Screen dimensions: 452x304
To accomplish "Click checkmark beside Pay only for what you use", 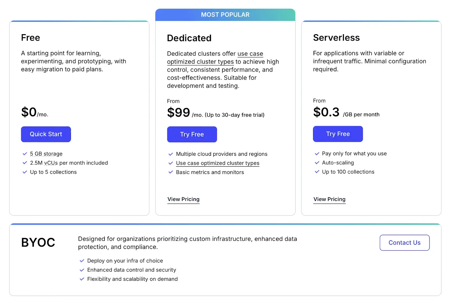I will coord(317,154).
